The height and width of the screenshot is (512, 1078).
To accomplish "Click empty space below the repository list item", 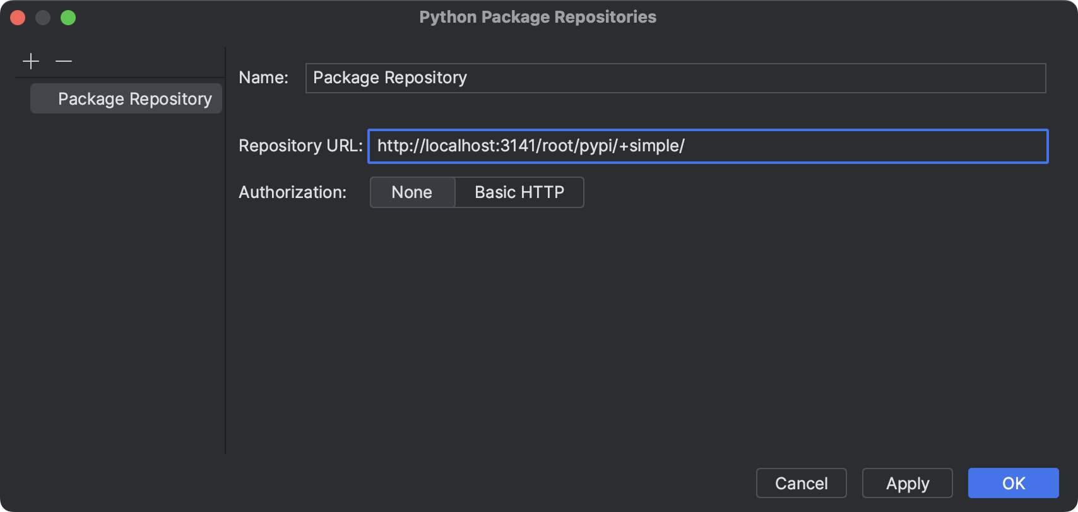I will coord(120,284).
